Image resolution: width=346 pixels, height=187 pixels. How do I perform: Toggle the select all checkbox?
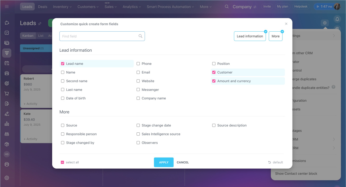(x=62, y=162)
